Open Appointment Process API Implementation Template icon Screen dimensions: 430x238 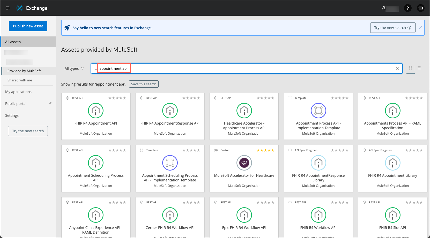pos(318,111)
